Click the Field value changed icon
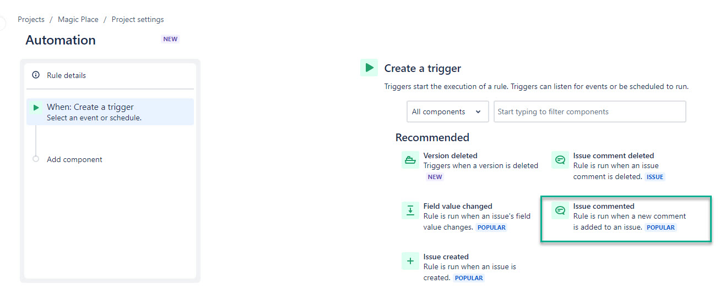 tap(410, 210)
